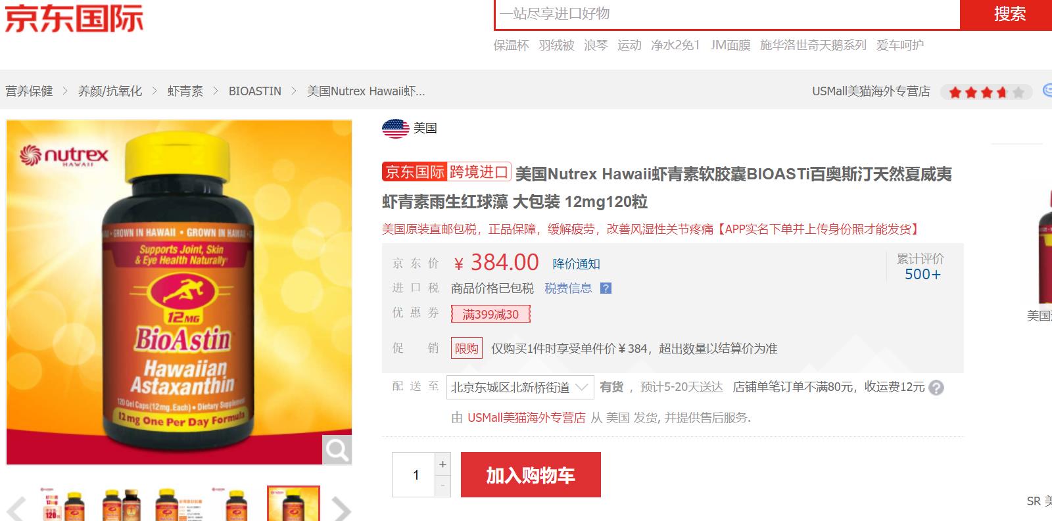Viewport: 1052px width, 521px height.
Task: Click the main BioAstin product image
Action: click(179, 292)
